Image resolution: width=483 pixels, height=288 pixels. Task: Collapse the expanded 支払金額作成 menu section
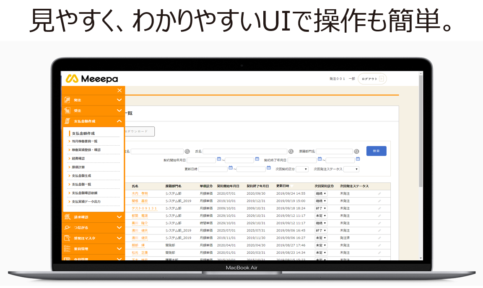click(119, 120)
